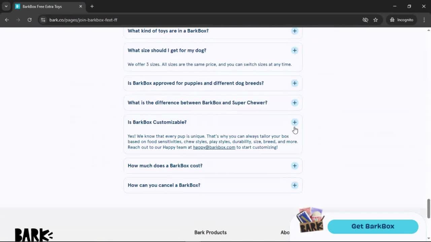Image resolution: width=431 pixels, height=242 pixels.
Task: Click the Get BarkBox button
Action: tap(373, 226)
